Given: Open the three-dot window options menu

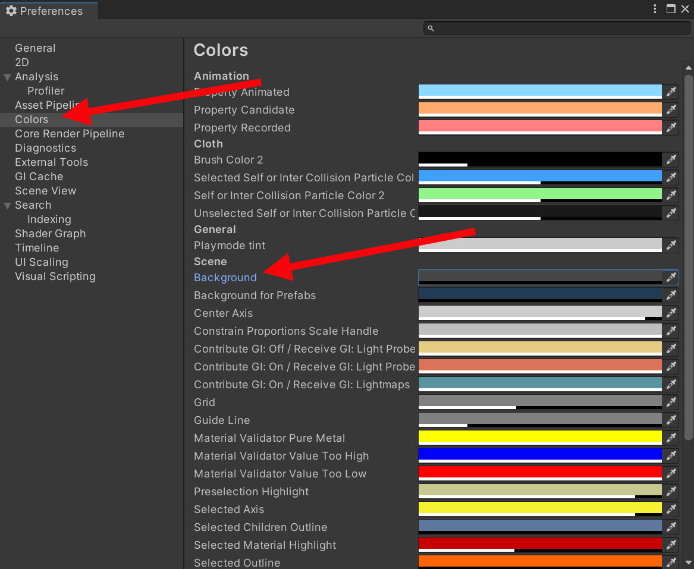Looking at the screenshot, I should (655, 9).
